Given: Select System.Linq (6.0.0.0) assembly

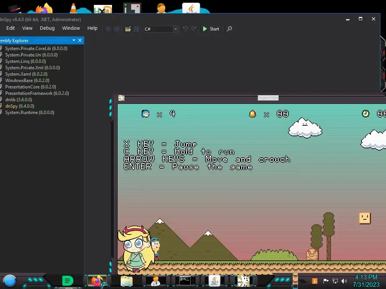Looking at the screenshot, I should 25,61.
